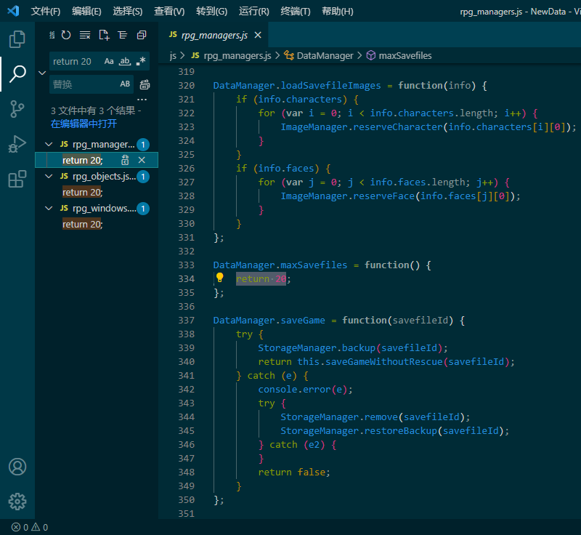Collapse the rpg_objects.js results group

(49, 177)
